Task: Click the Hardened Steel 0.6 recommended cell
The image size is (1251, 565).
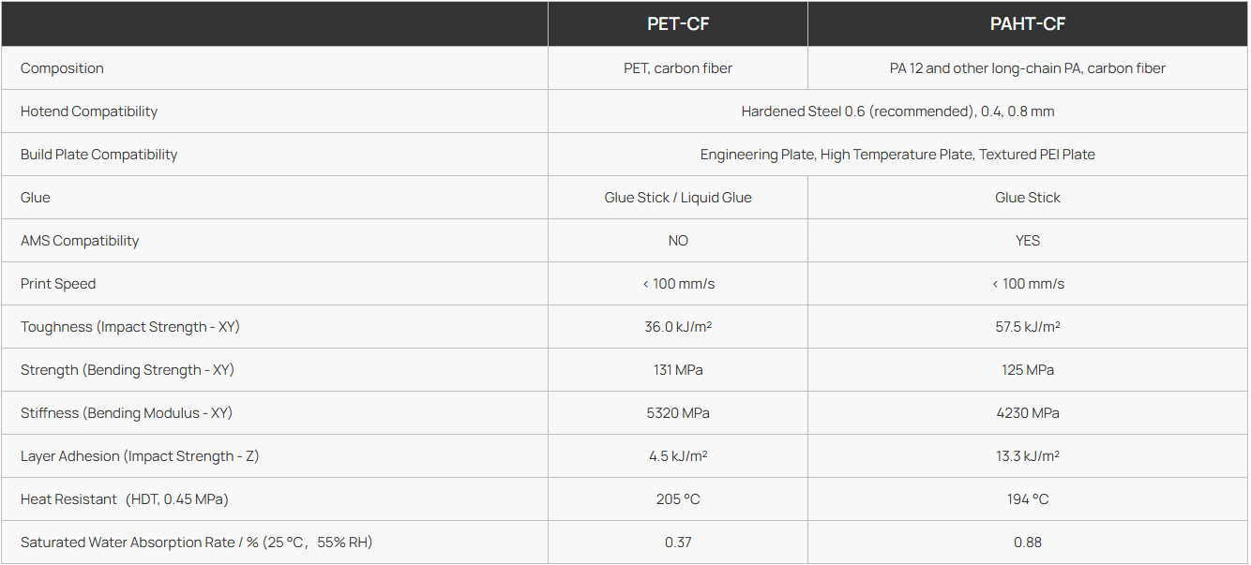Action: (x=897, y=112)
